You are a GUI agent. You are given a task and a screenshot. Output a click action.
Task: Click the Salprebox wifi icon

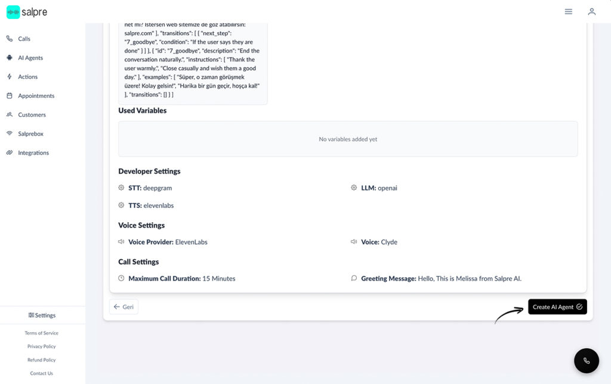click(x=10, y=134)
